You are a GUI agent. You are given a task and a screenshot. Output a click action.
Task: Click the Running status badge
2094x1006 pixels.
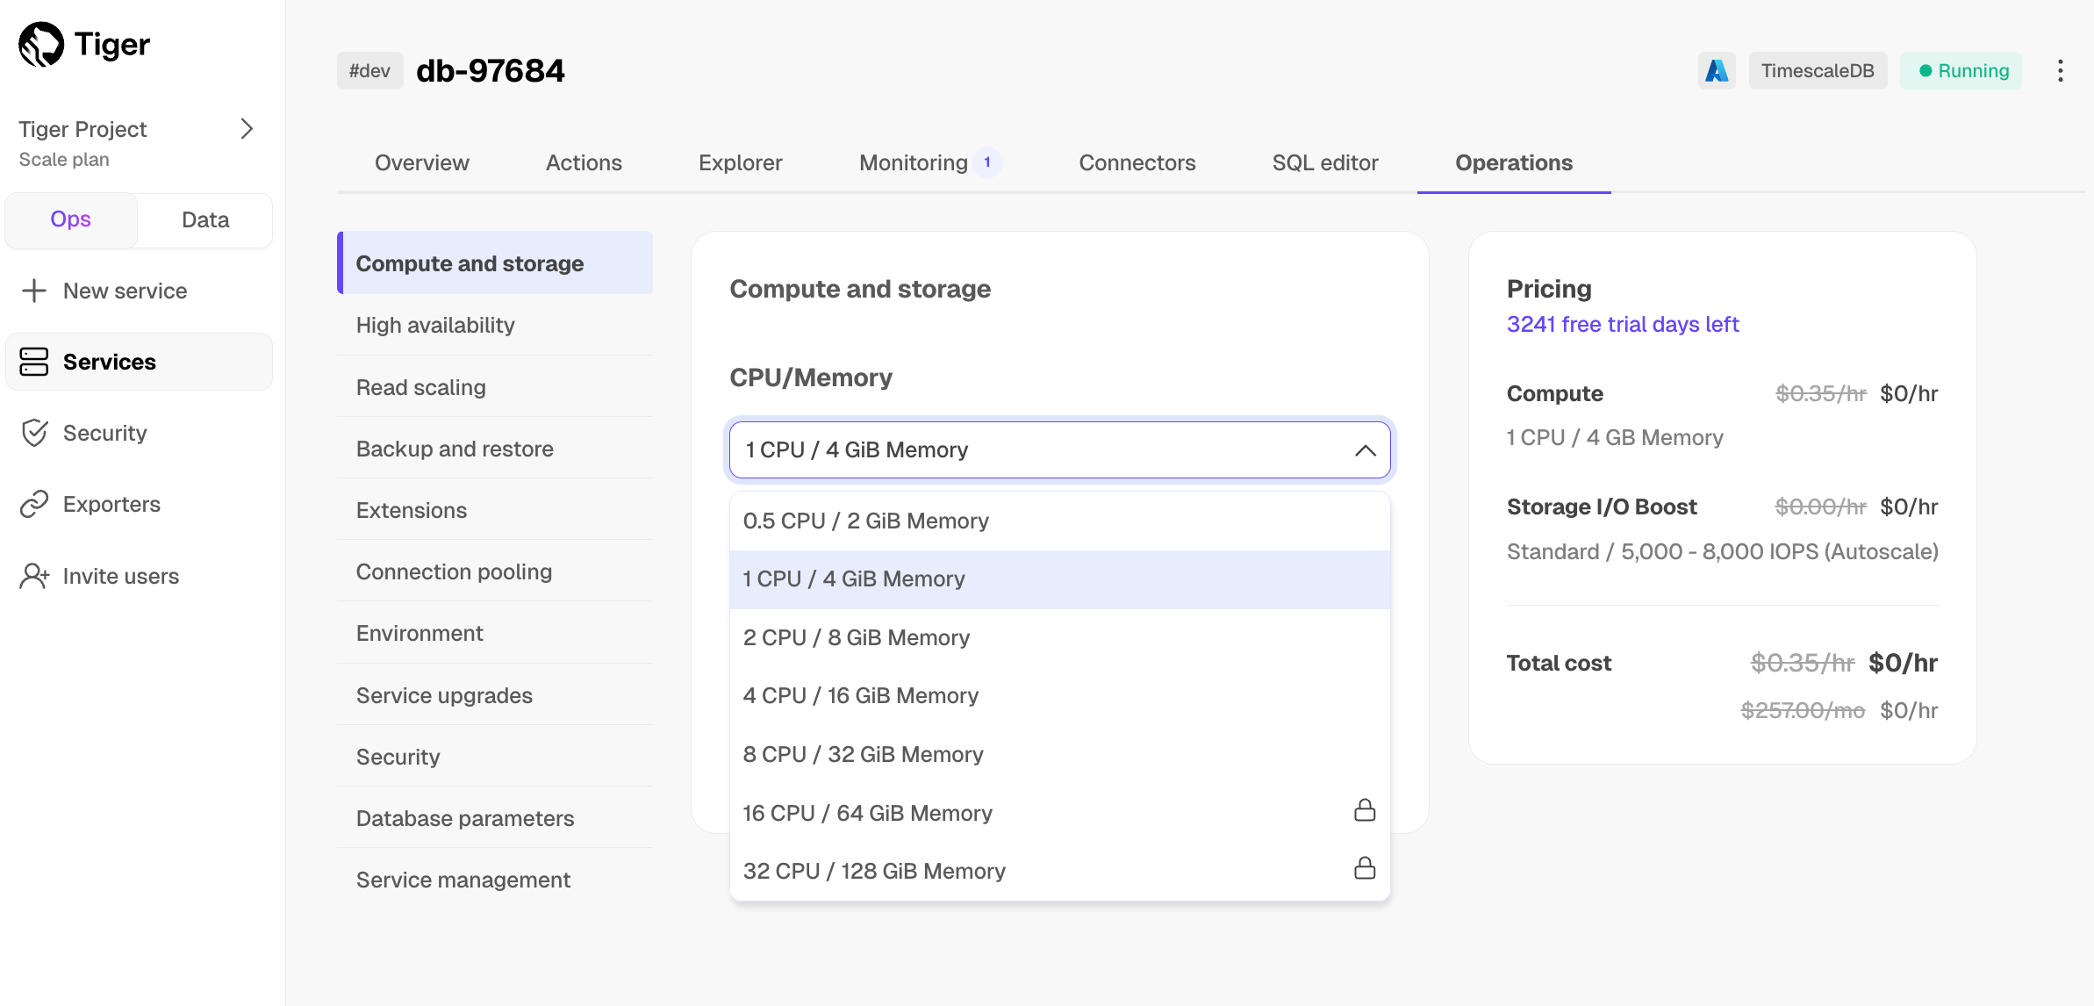click(x=1961, y=71)
